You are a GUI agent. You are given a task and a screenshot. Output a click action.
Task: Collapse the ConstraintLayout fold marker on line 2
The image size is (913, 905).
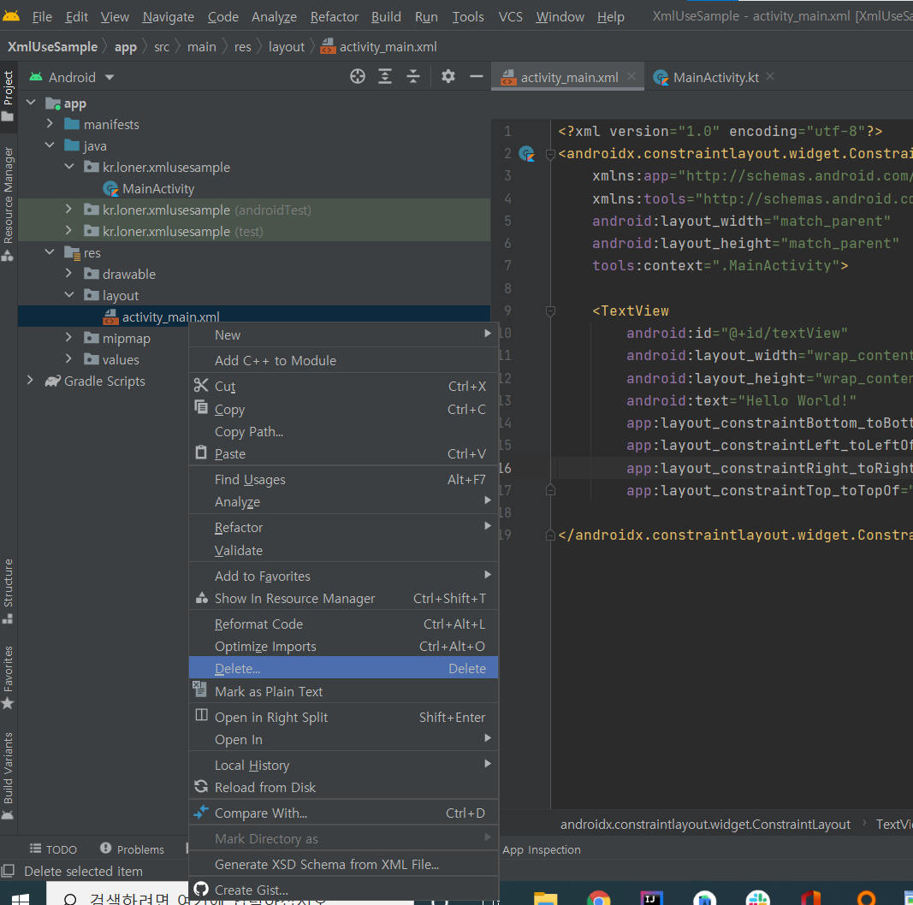550,154
